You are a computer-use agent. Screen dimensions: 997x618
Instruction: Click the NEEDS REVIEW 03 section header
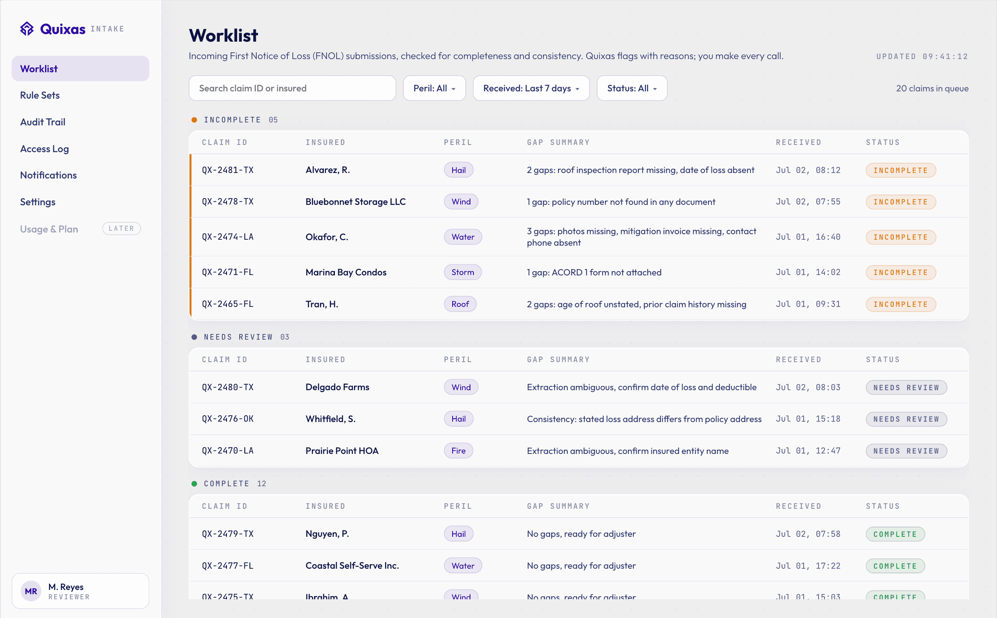coord(241,337)
